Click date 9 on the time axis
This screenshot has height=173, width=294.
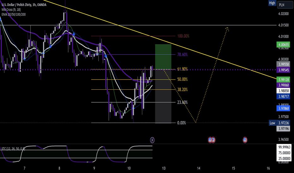(94, 168)
